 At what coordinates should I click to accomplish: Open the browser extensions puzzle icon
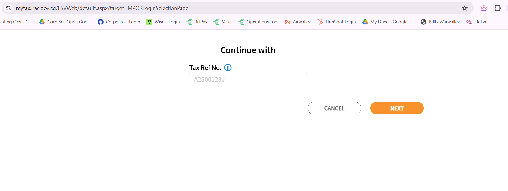[498, 8]
